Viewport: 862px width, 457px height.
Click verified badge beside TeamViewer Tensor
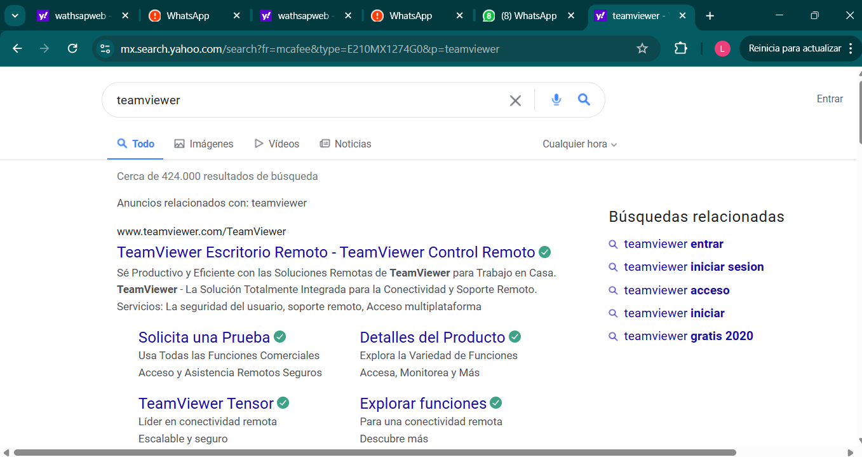pos(283,403)
